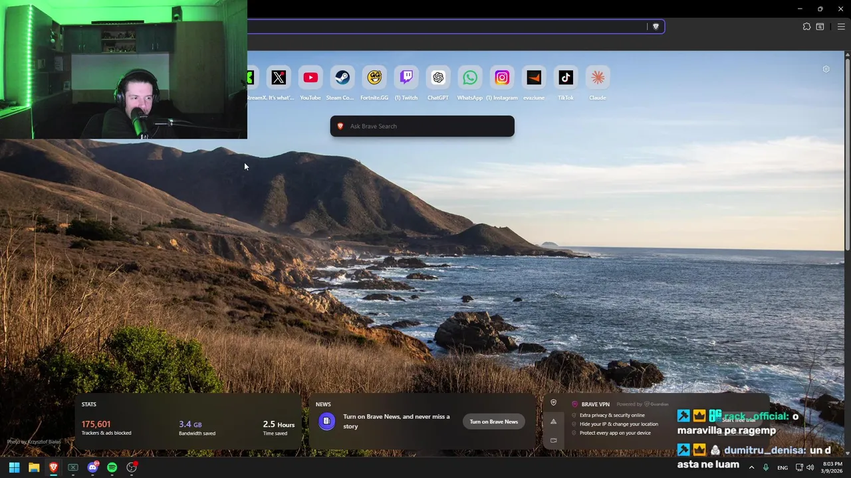Open the evaziune shortcut tile
The image size is (851, 478).
[x=534, y=78]
